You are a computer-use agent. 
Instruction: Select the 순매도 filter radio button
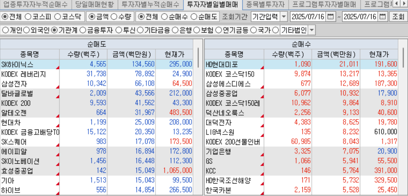[194, 17]
